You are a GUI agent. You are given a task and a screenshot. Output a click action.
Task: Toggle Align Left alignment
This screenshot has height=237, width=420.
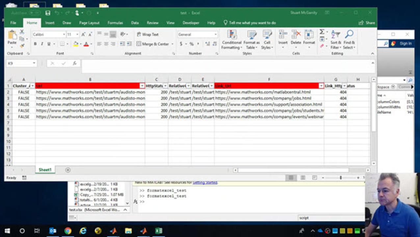pos(99,44)
